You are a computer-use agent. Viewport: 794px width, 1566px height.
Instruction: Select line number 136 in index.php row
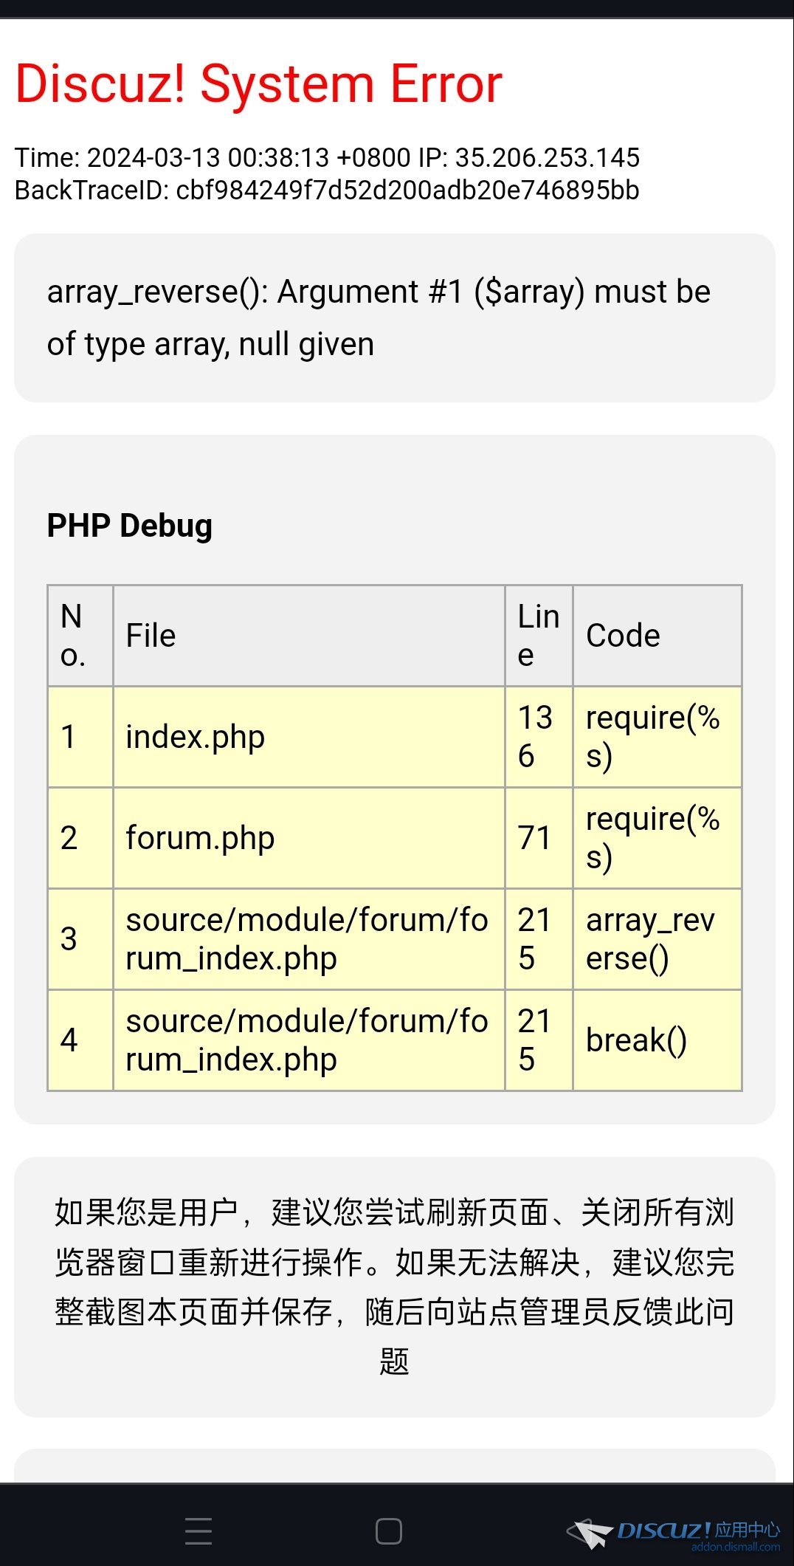[539, 737]
